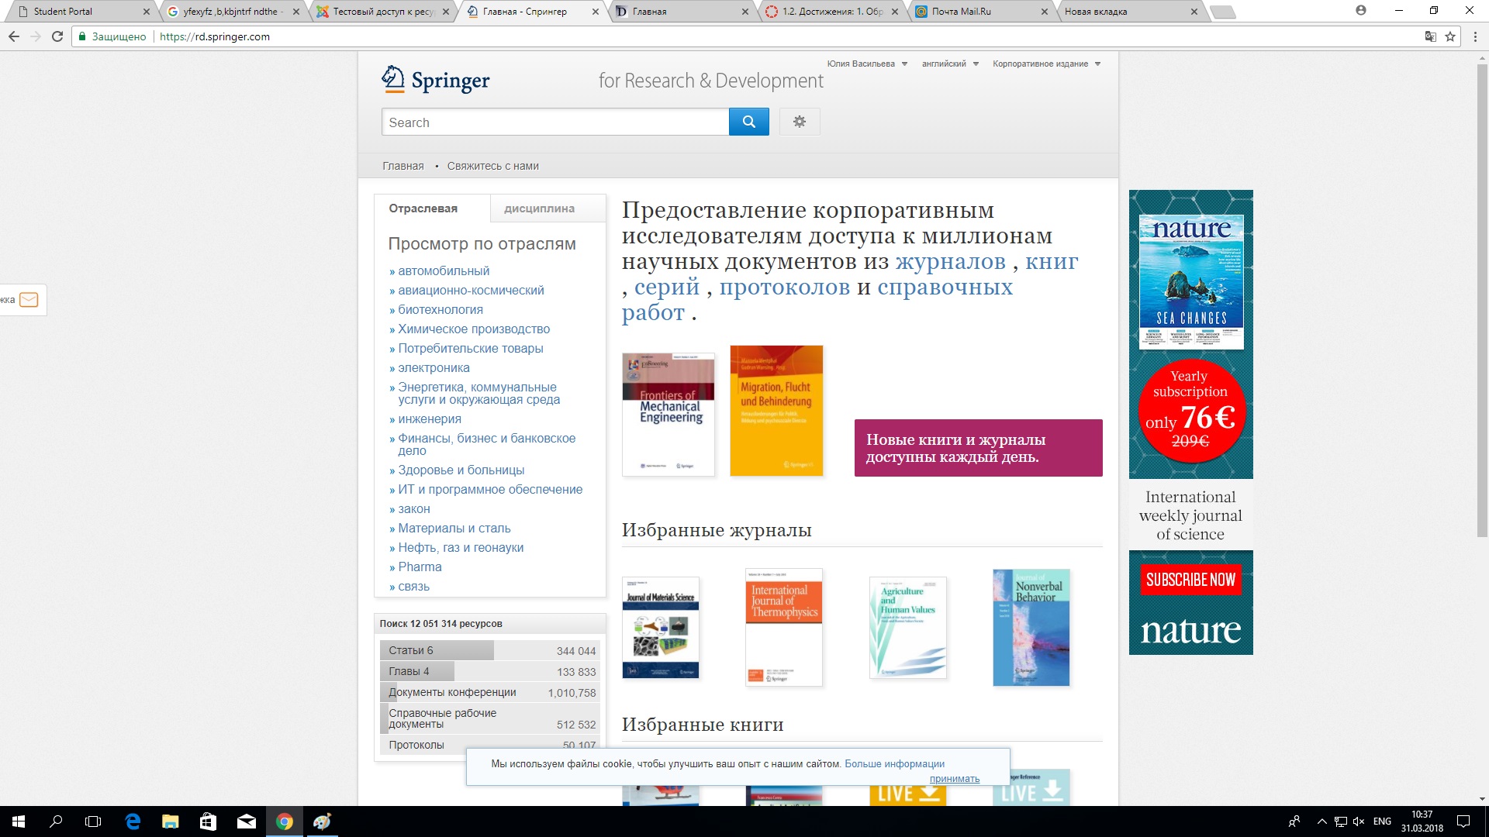Click the translate page icon in the address bar
1489x837 pixels.
coord(1430,36)
